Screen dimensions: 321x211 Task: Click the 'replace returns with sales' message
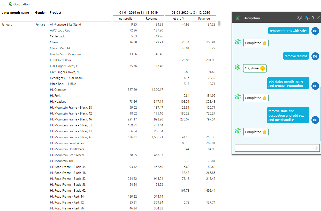288,31
